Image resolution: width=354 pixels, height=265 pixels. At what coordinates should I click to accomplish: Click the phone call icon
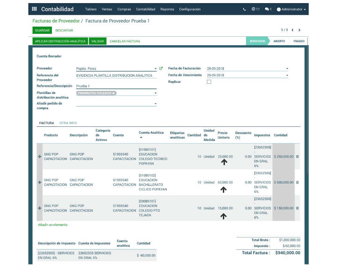click(x=244, y=9)
